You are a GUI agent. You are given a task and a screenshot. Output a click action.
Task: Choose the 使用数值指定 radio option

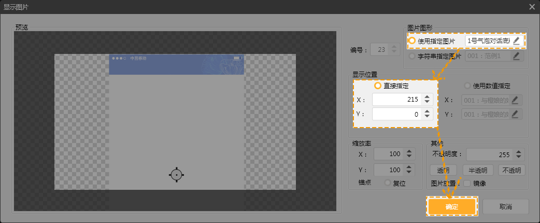tap(468, 86)
